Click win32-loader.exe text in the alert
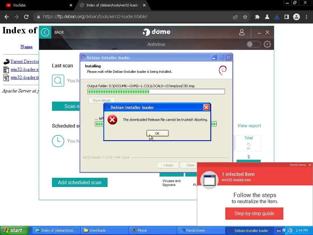The image size is (313, 235). [236, 180]
